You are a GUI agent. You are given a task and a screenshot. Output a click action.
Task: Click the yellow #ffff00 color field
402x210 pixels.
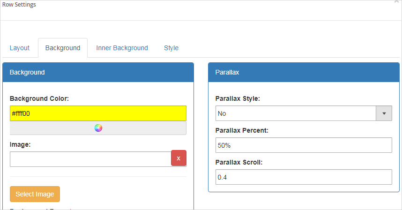pos(98,113)
